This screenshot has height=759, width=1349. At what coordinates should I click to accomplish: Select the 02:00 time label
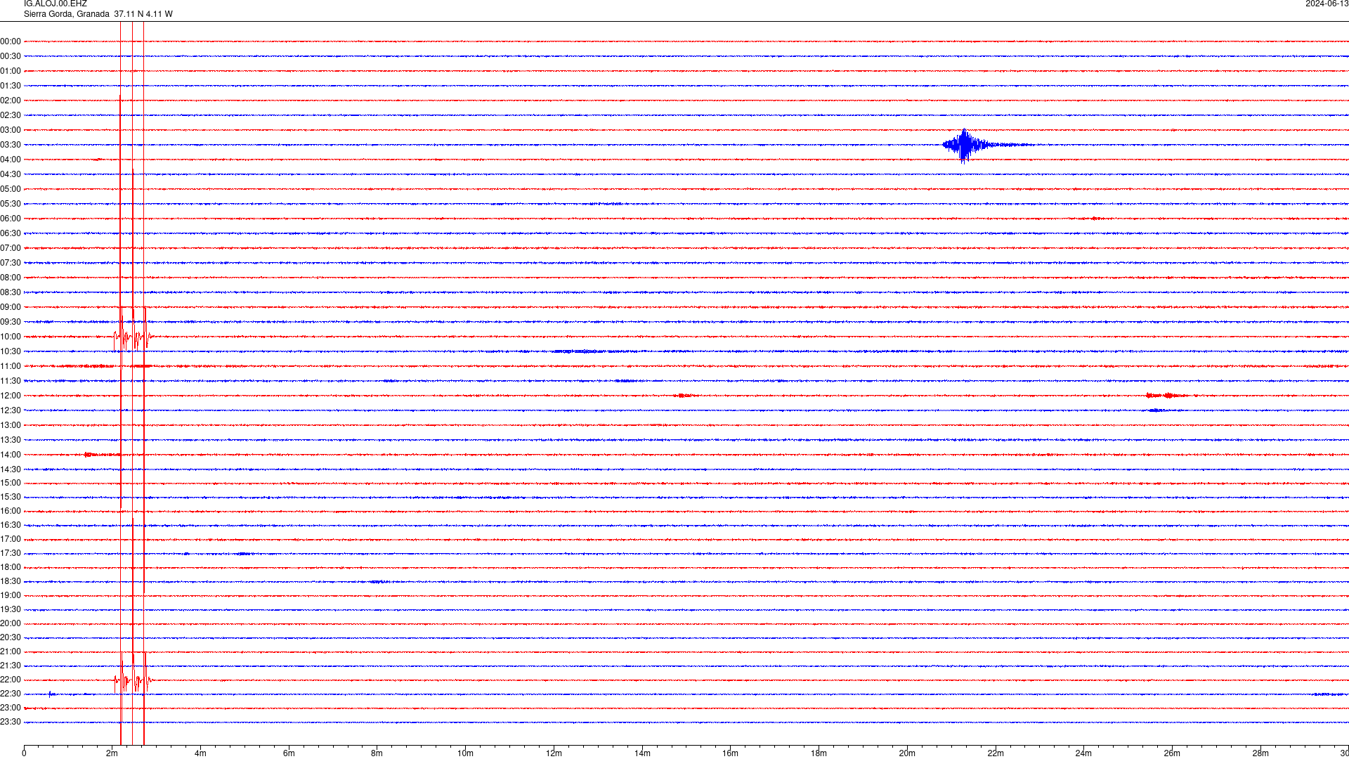pos(11,100)
